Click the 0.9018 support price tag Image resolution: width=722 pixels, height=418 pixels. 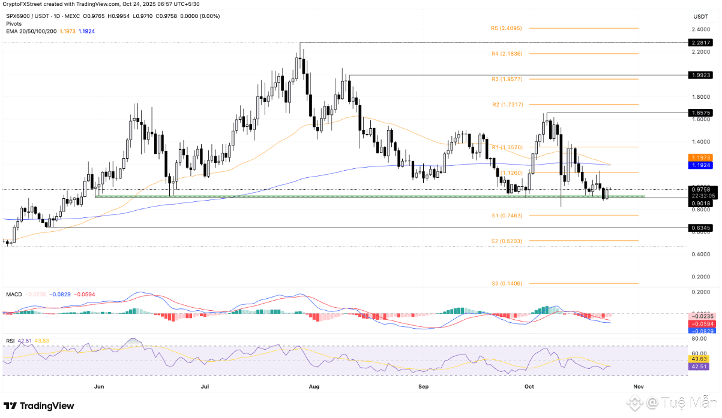click(x=701, y=203)
